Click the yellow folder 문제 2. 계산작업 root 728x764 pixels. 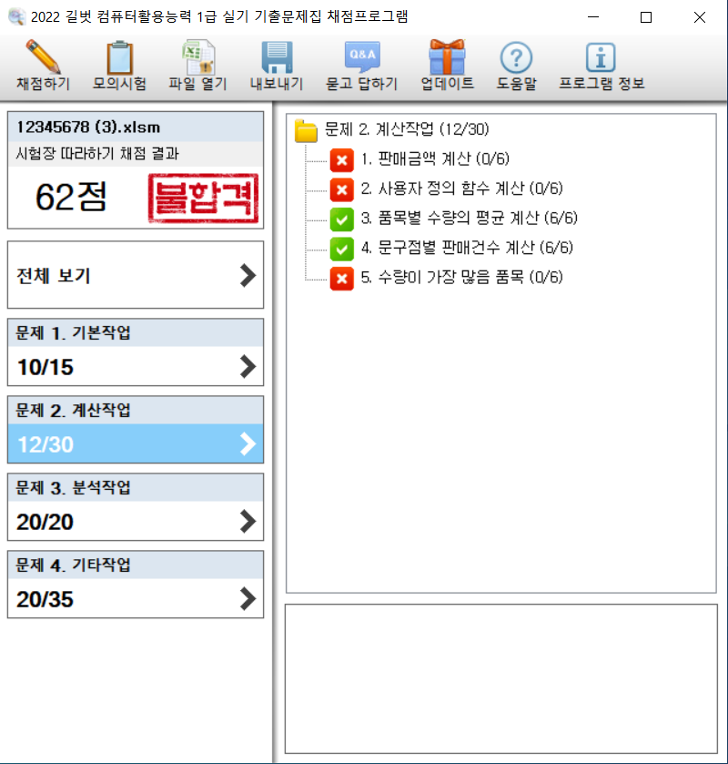point(306,131)
